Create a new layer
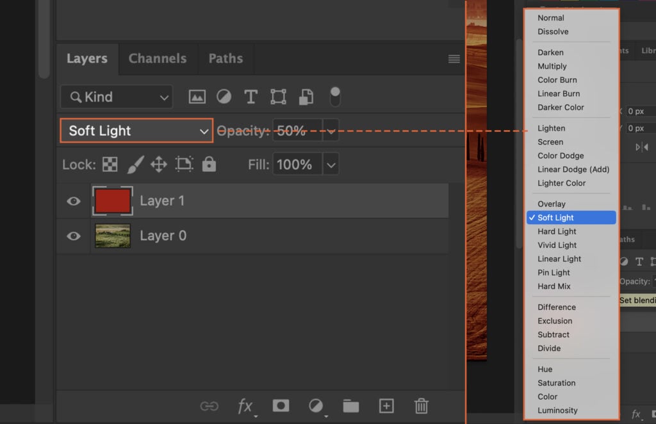 [386, 405]
